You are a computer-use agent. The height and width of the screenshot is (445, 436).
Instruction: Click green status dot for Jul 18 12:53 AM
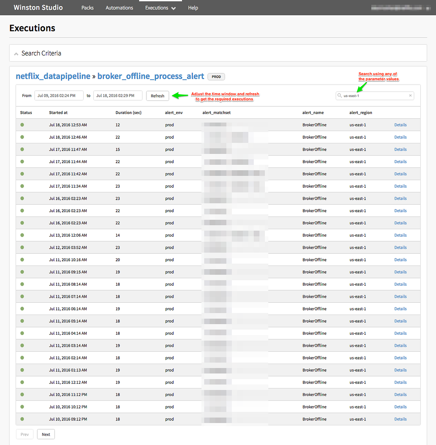pyautogui.click(x=22, y=125)
